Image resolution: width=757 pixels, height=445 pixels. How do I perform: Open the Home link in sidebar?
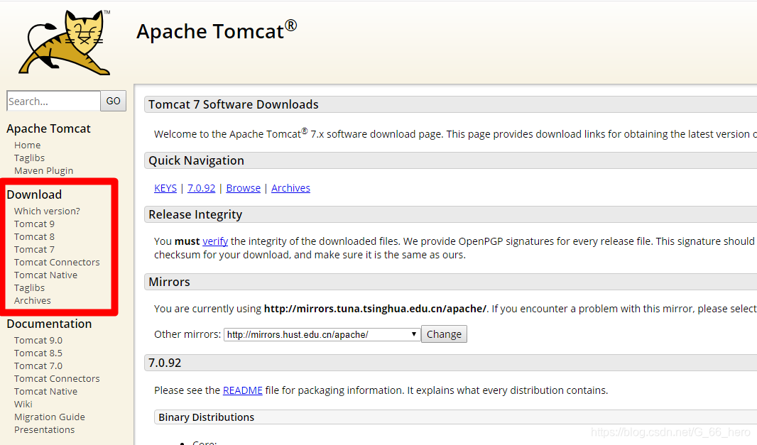(28, 145)
